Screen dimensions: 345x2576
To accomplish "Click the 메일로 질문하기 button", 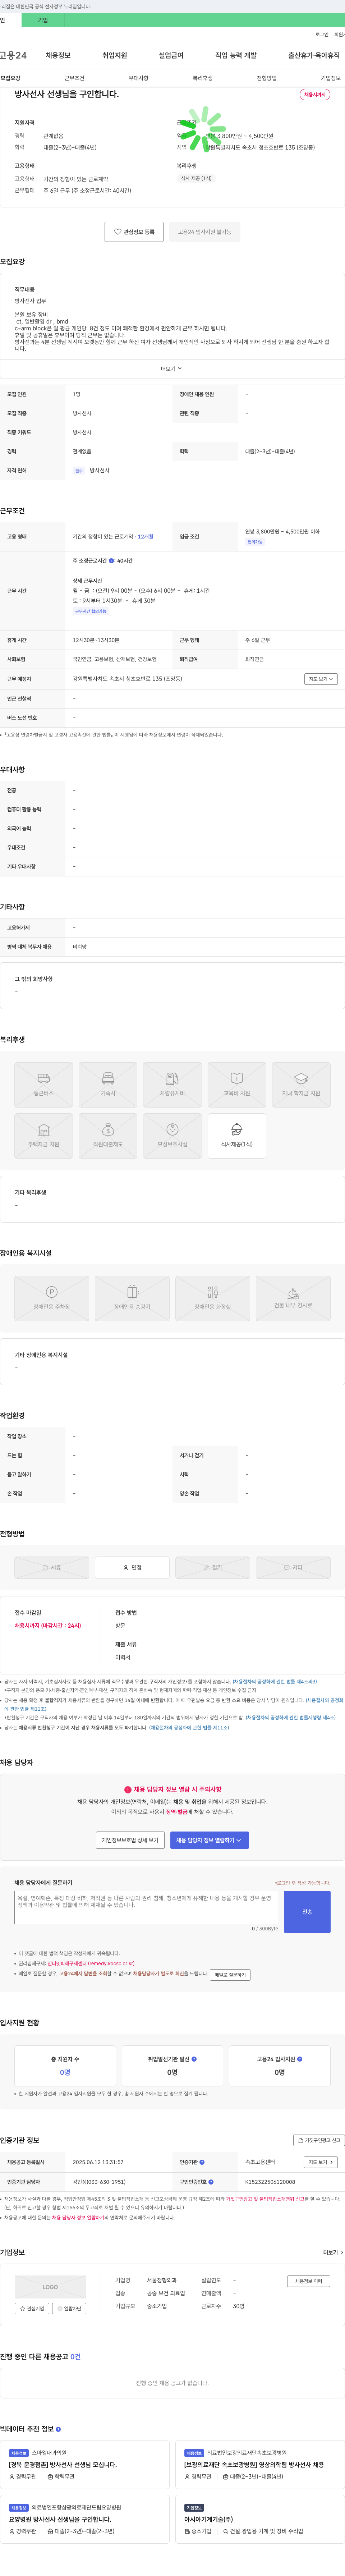I will click(x=230, y=1975).
